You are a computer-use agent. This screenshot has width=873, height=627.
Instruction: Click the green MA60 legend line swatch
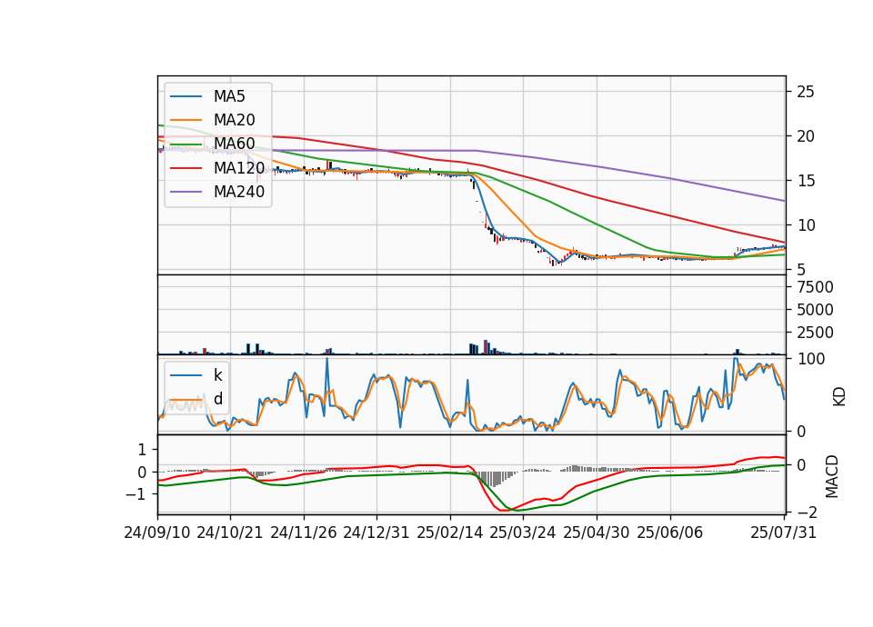[186, 144]
